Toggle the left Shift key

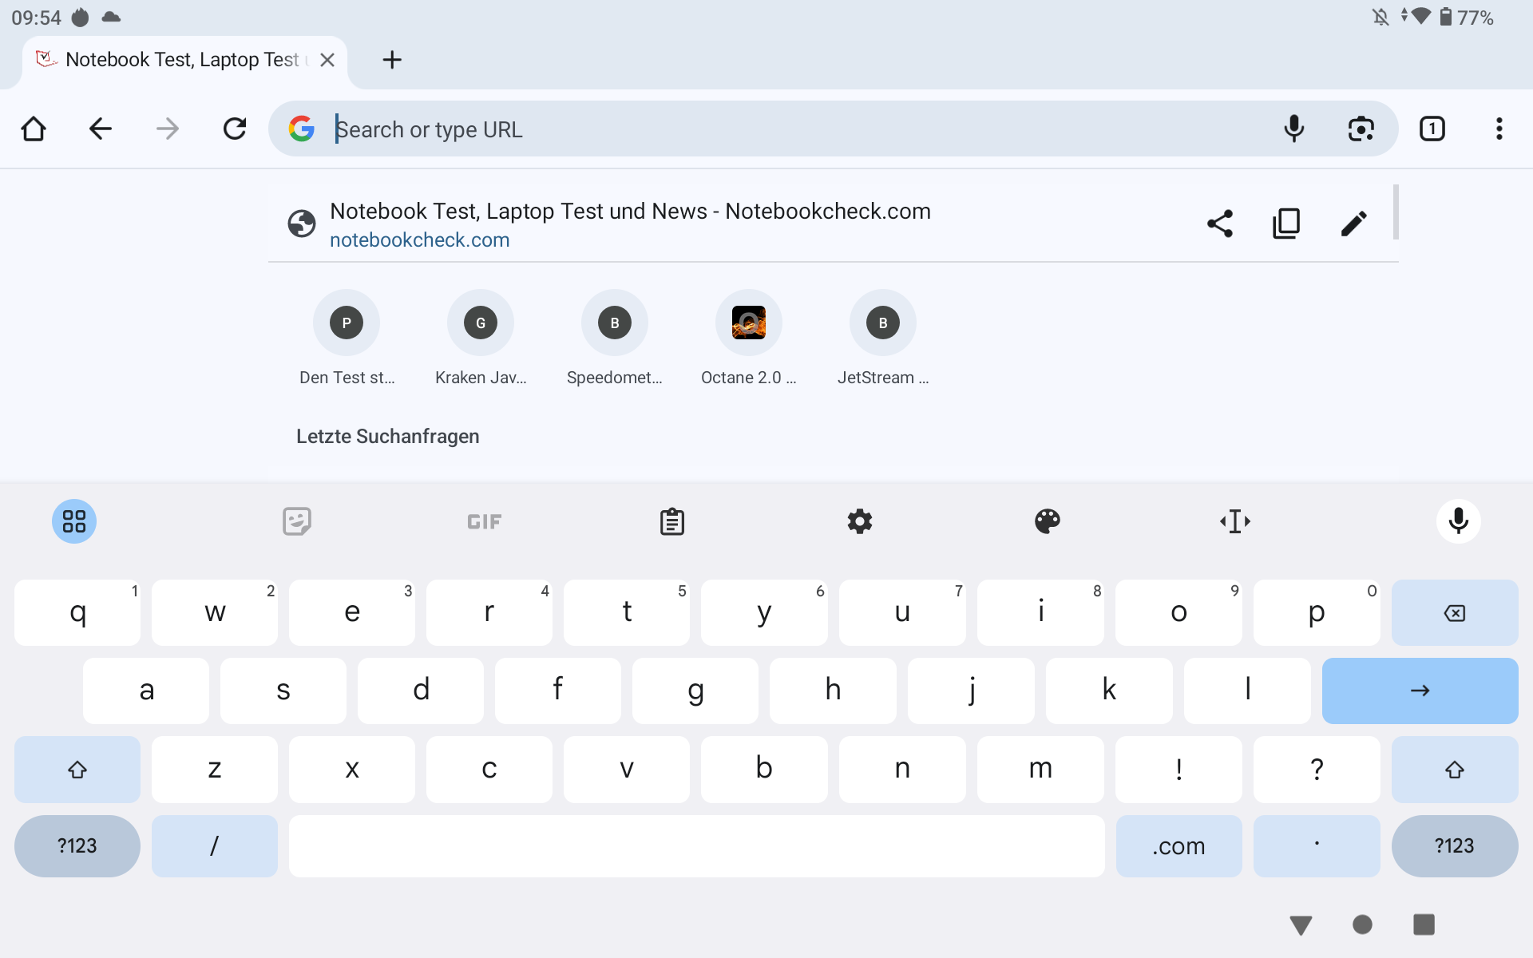pyautogui.click(x=77, y=770)
